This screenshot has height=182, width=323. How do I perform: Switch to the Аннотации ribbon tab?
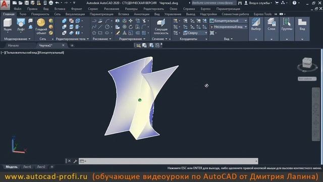pyautogui.click(x=141, y=14)
